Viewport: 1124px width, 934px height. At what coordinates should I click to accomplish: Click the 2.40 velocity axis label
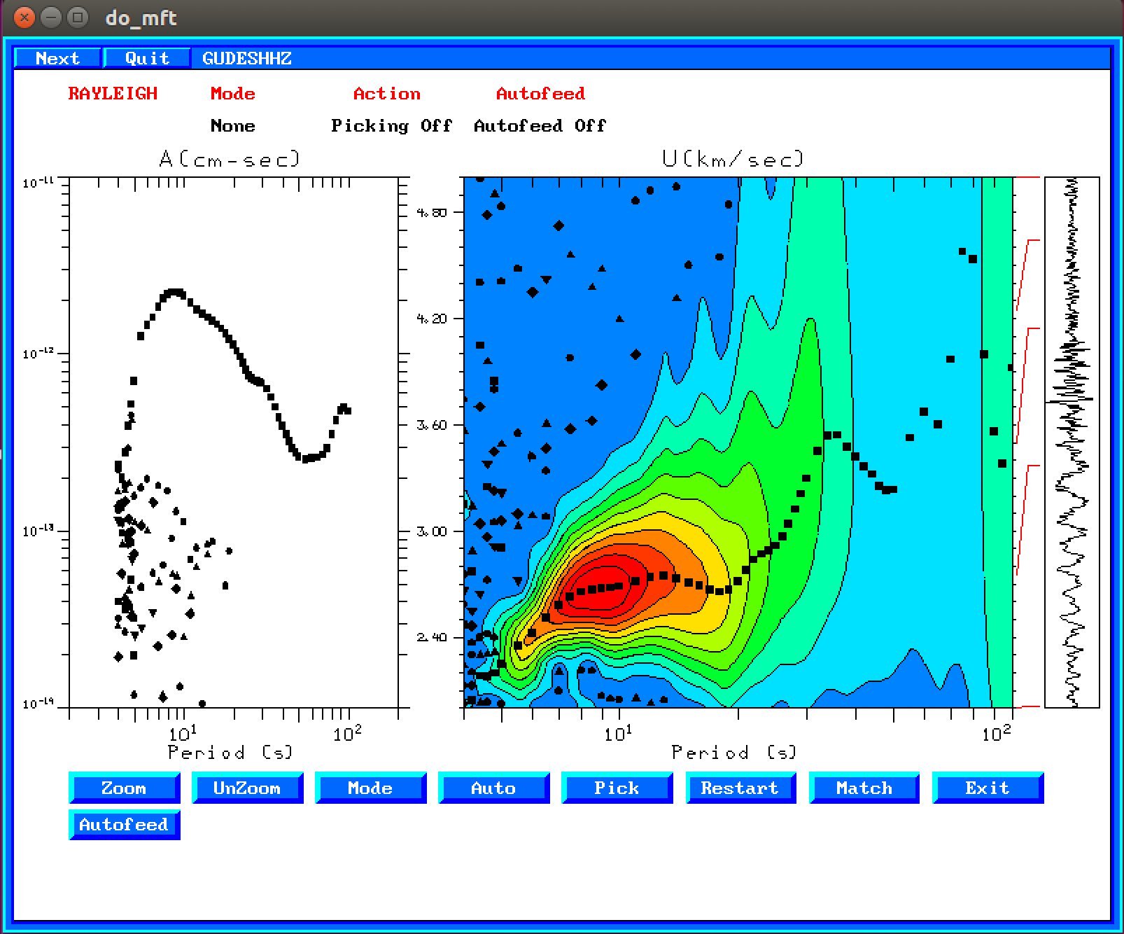430,637
